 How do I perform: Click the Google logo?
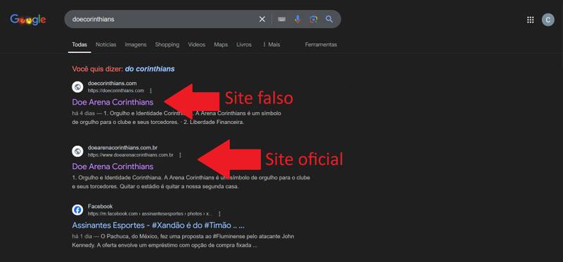(28, 20)
